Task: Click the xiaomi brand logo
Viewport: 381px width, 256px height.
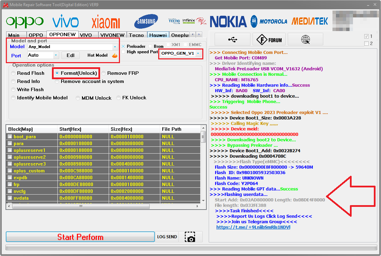Action: (x=106, y=22)
